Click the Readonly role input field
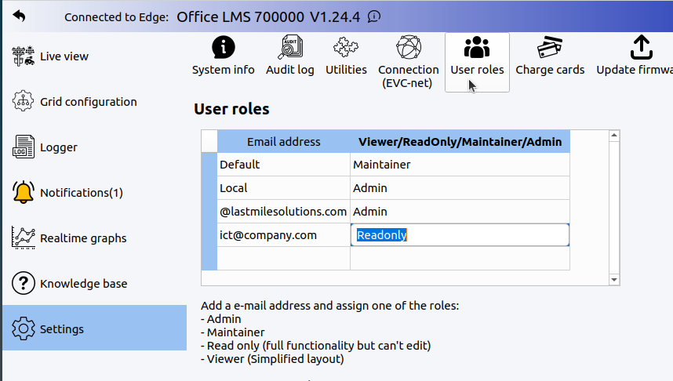 click(x=460, y=234)
